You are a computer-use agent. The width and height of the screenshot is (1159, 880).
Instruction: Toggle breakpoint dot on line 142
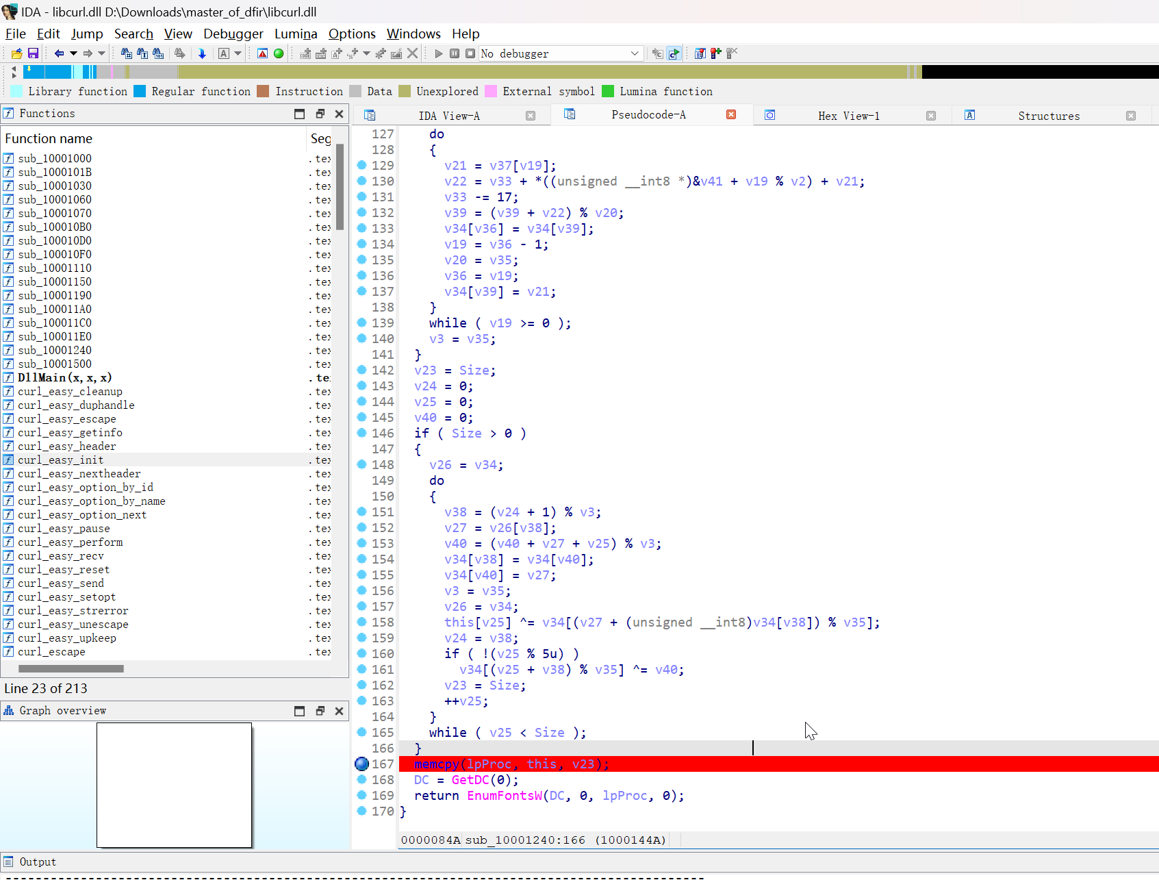coord(362,369)
